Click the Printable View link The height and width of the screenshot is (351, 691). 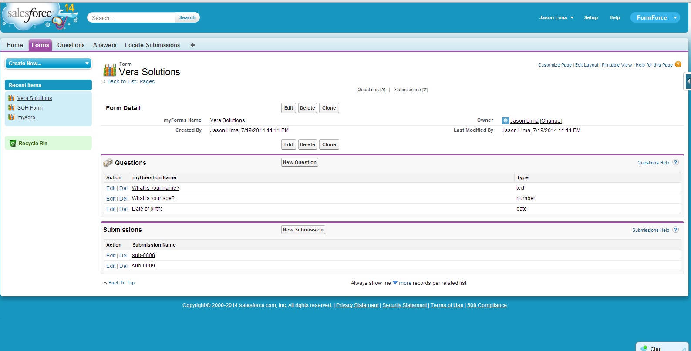tap(617, 65)
